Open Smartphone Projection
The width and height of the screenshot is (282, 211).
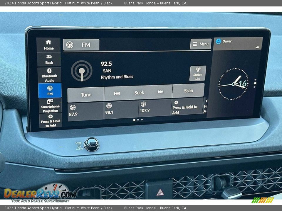[50, 106]
